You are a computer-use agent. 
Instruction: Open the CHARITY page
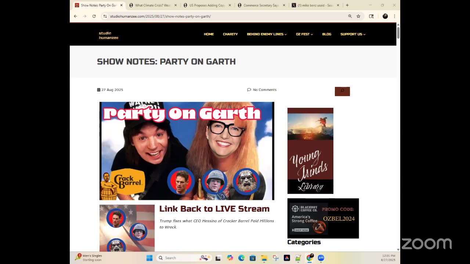[x=230, y=34]
